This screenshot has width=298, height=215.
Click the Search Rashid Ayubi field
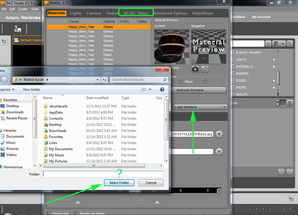click(137, 80)
